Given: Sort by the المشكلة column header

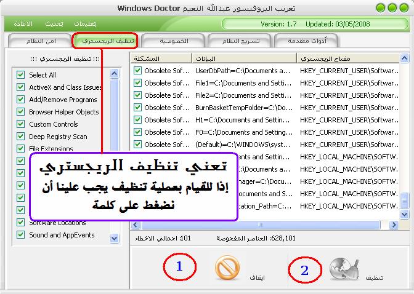Looking at the screenshot, I should pyautogui.click(x=161, y=58).
